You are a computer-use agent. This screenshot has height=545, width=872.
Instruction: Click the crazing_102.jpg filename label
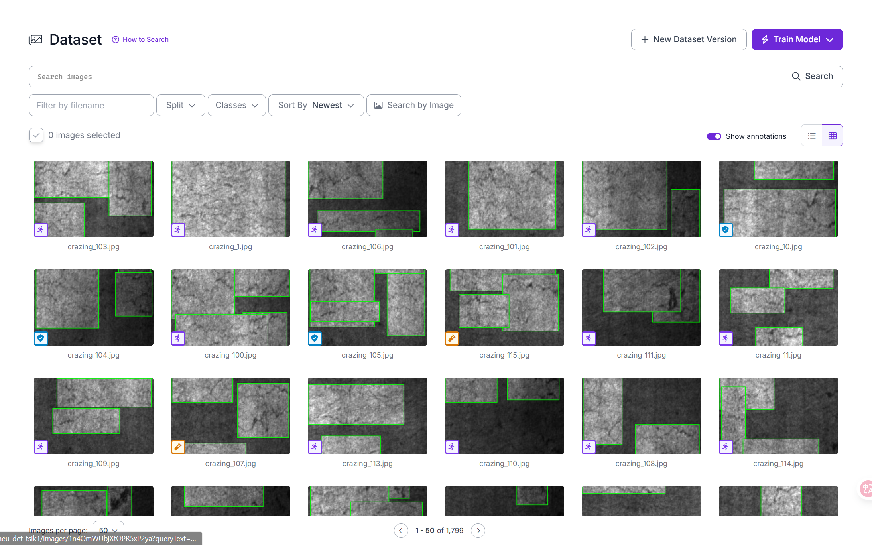pyautogui.click(x=641, y=247)
